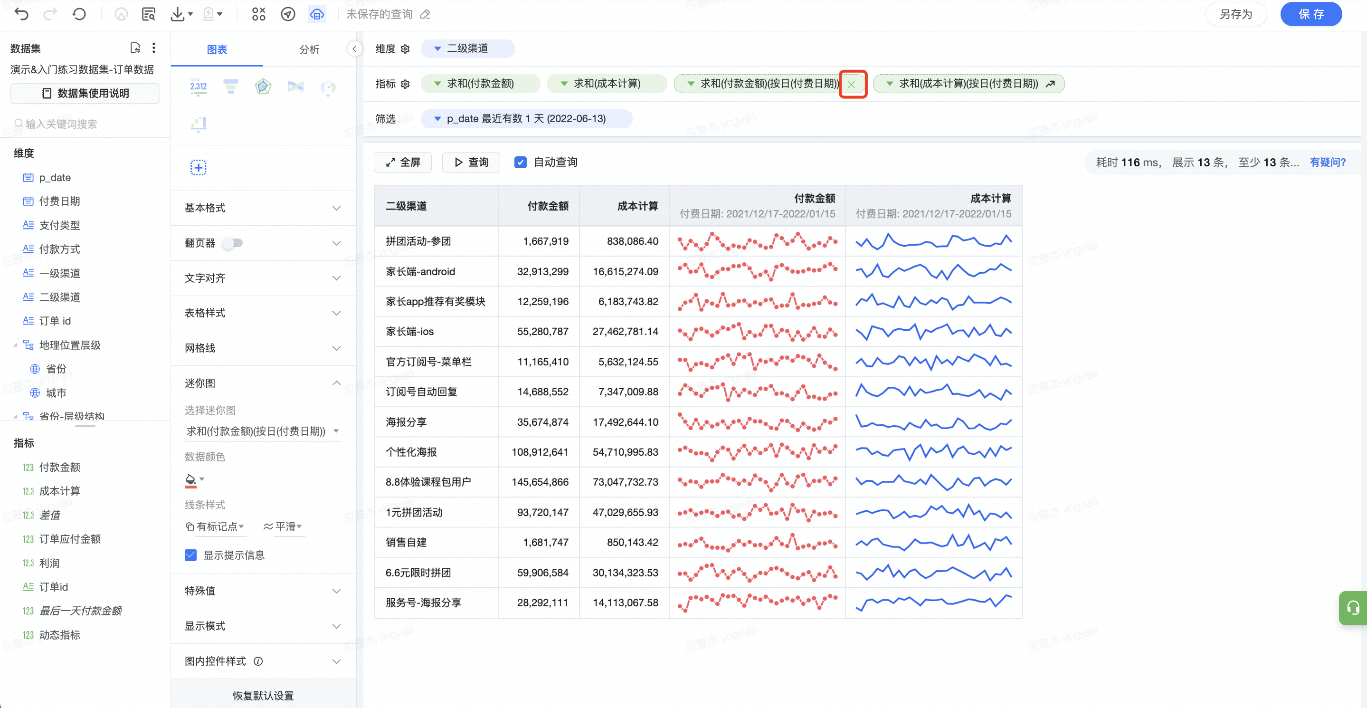Click trend arrow icon on 求和(成本计算)(按日) pill
1367x708 pixels.
[1050, 84]
